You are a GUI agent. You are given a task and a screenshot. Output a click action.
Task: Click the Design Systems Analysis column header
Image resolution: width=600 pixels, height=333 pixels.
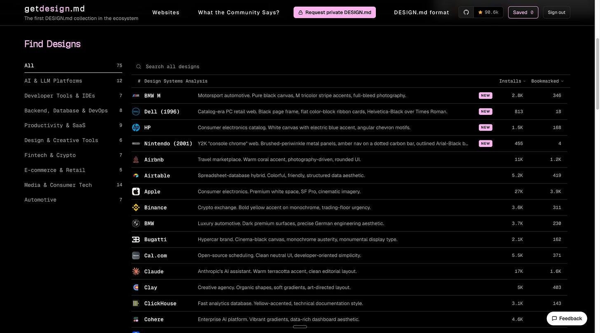[176, 81]
